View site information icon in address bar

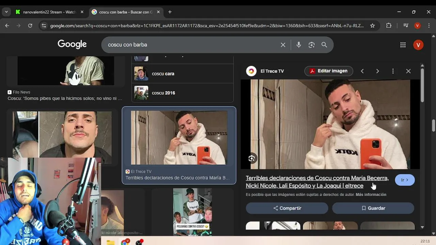(x=43, y=26)
